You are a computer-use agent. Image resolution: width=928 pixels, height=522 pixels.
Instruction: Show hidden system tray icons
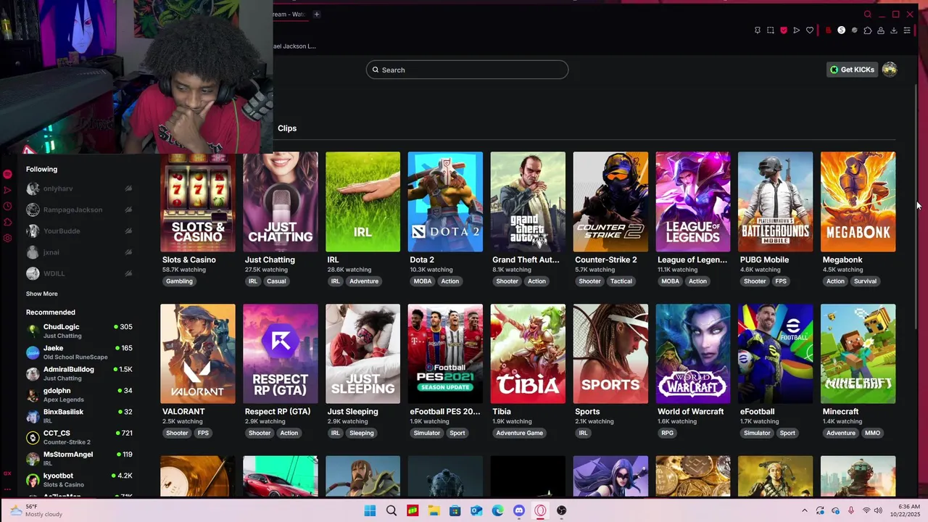coord(804,510)
